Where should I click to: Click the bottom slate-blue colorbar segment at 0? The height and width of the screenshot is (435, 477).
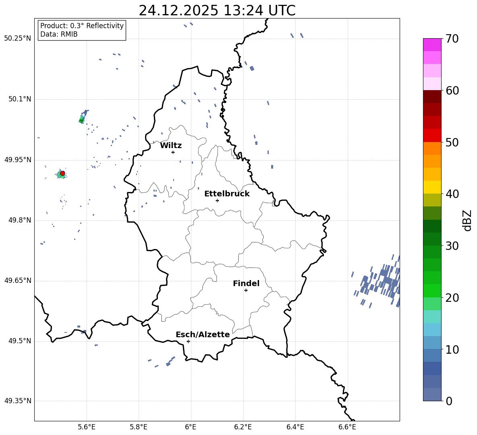[x=432, y=394]
